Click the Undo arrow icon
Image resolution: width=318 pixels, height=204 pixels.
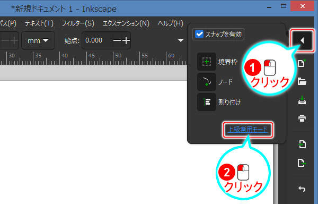pyautogui.click(x=302, y=189)
